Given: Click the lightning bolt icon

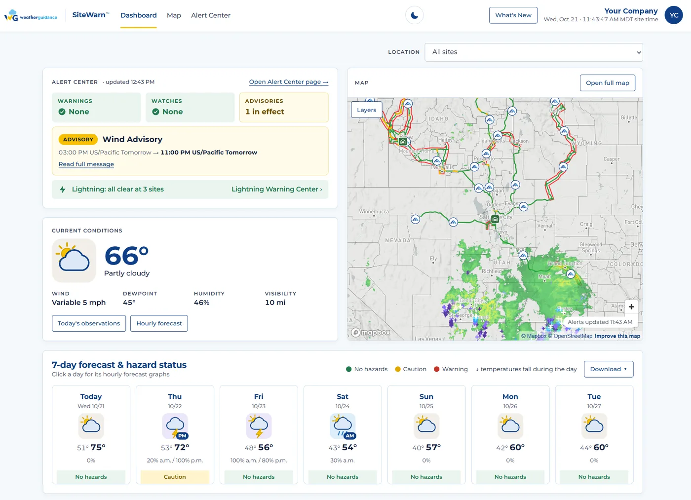Looking at the screenshot, I should pos(63,190).
